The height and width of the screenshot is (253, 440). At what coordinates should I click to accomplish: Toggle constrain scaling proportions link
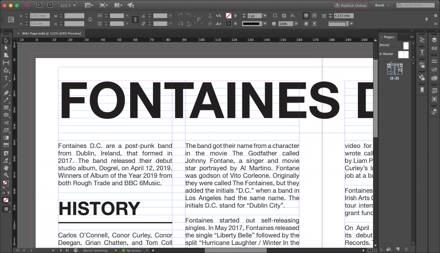135,19
